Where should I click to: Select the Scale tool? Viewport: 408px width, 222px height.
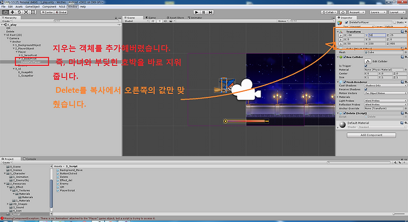click(26, 12)
